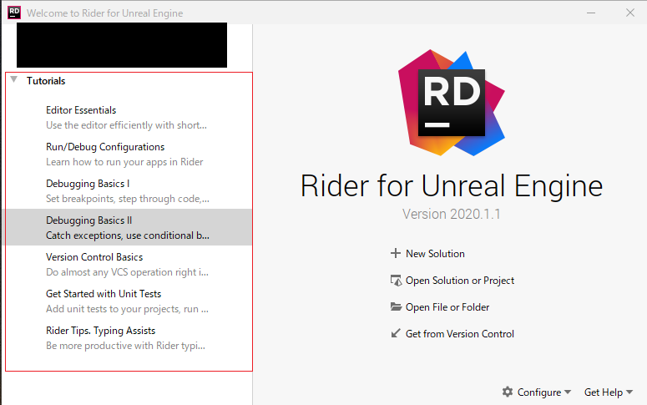Viewport: 647px width, 405px height.
Task: Select the highlighted Debugging Basics II tutorial
Action: coord(129,227)
